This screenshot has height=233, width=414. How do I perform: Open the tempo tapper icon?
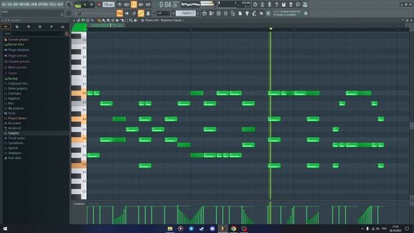click(254, 13)
